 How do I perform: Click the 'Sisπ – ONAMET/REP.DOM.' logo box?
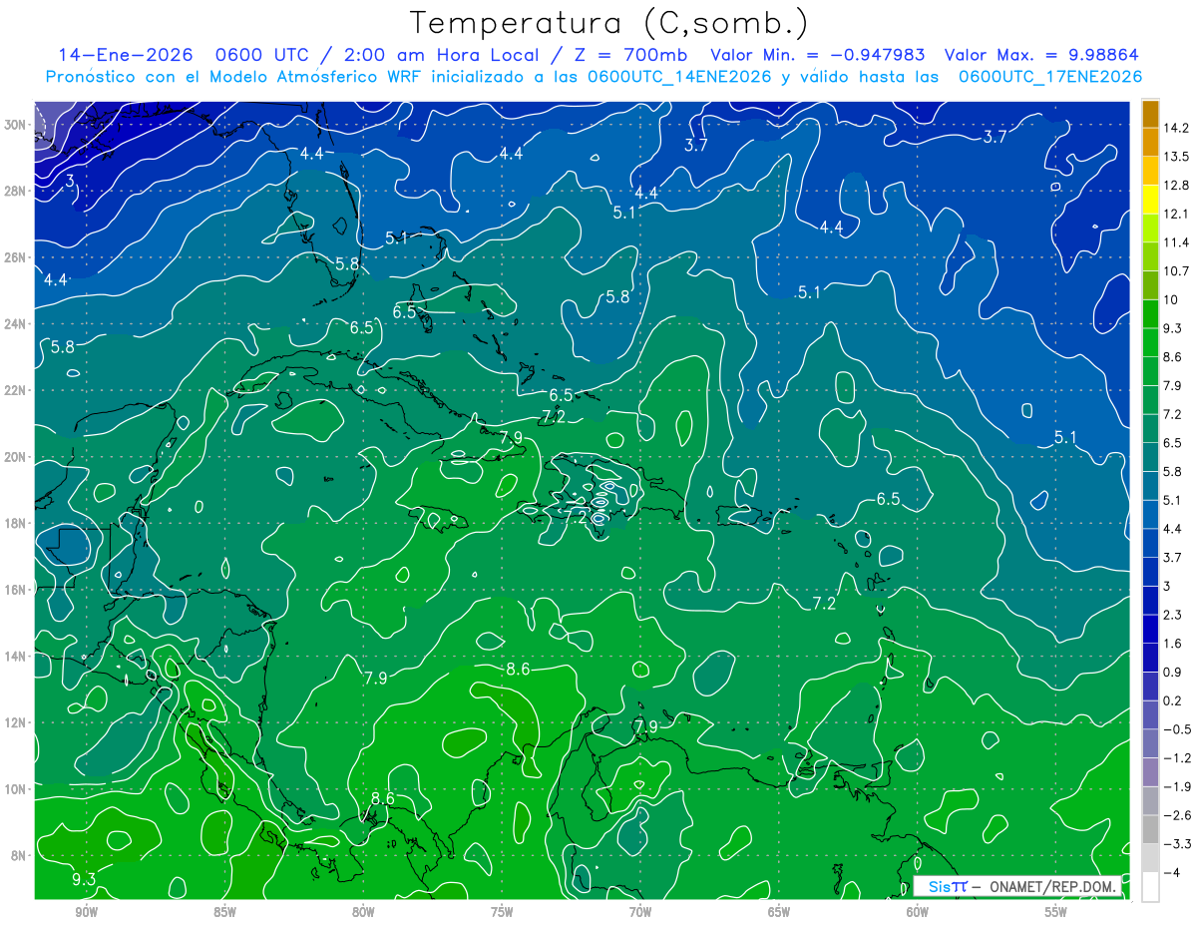1017,886
